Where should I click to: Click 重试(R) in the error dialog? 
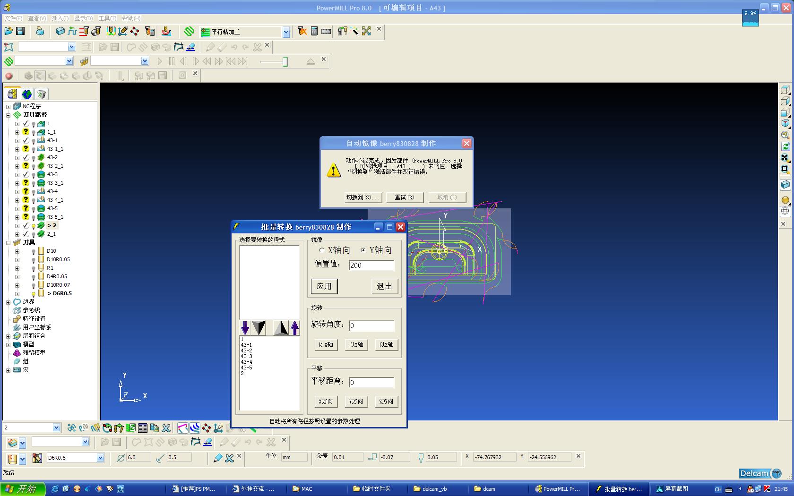405,197
